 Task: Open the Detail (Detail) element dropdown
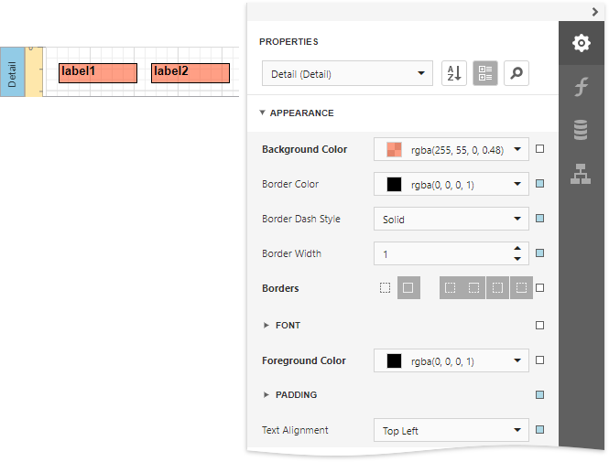(x=348, y=74)
